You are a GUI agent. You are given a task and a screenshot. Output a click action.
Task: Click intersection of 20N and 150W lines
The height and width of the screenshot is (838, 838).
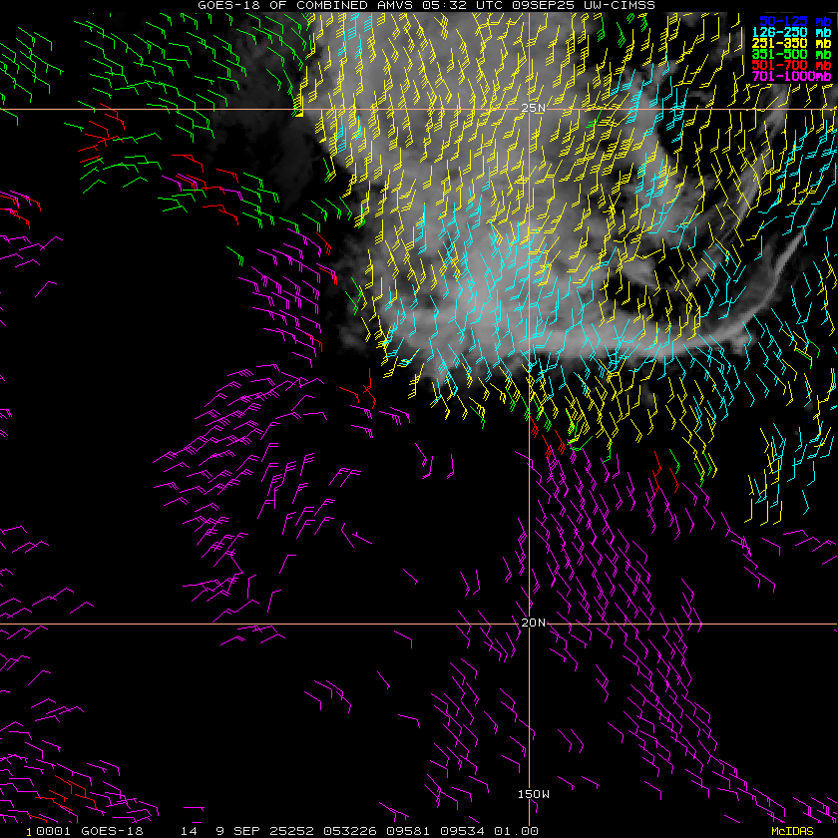click(529, 626)
